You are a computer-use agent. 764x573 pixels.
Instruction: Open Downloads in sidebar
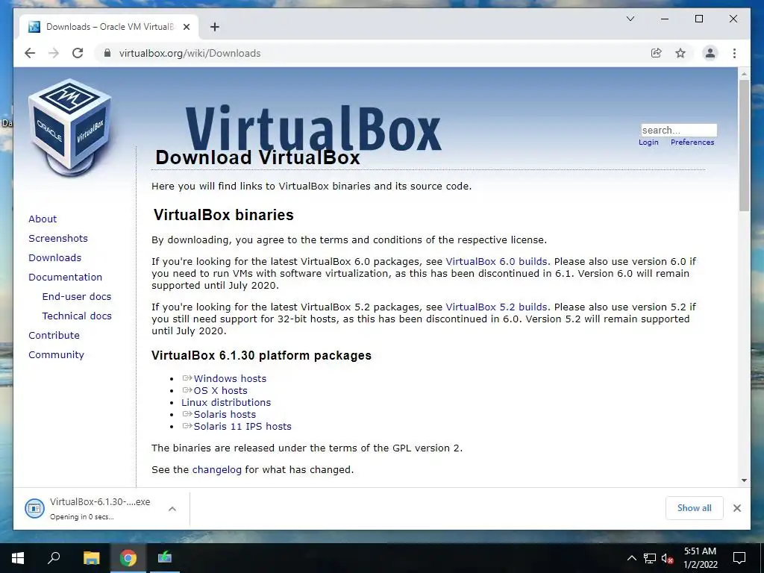click(54, 257)
